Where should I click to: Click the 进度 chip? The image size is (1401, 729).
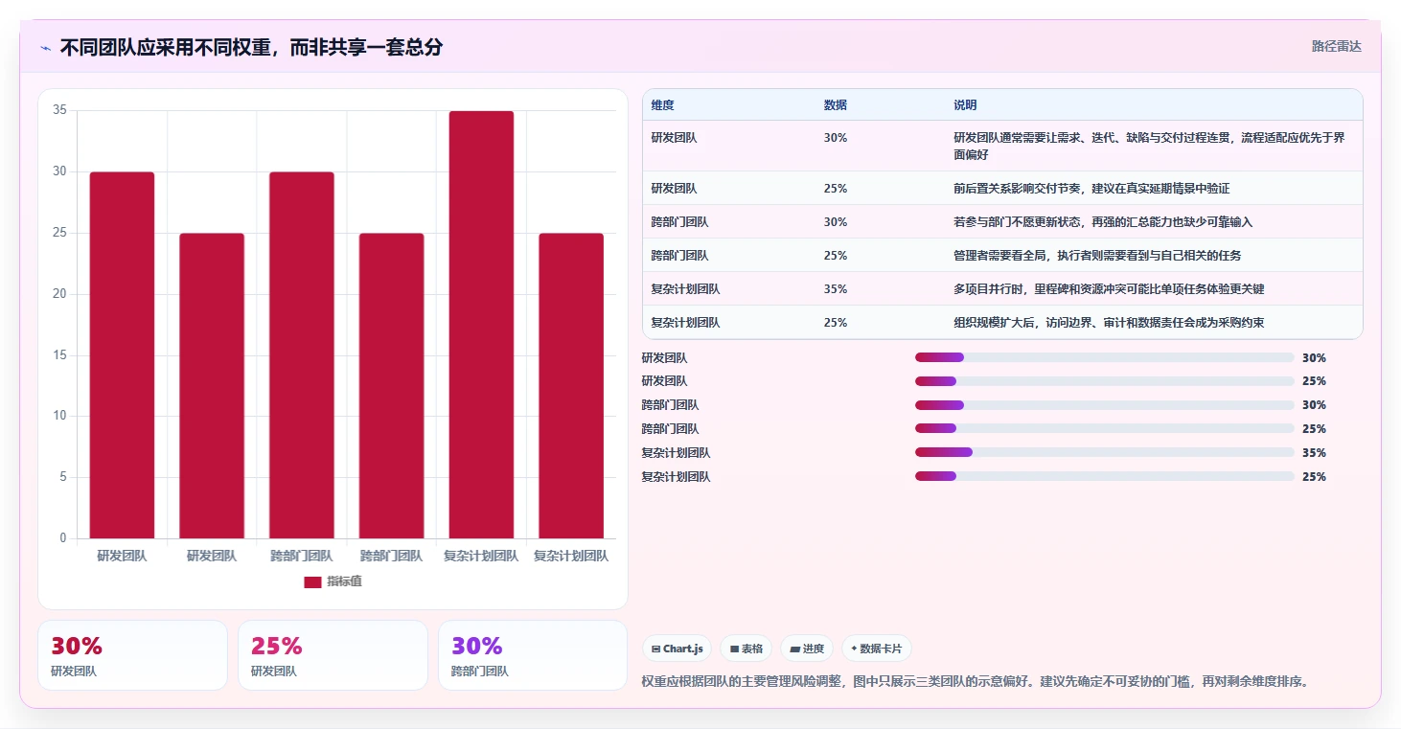(x=807, y=649)
